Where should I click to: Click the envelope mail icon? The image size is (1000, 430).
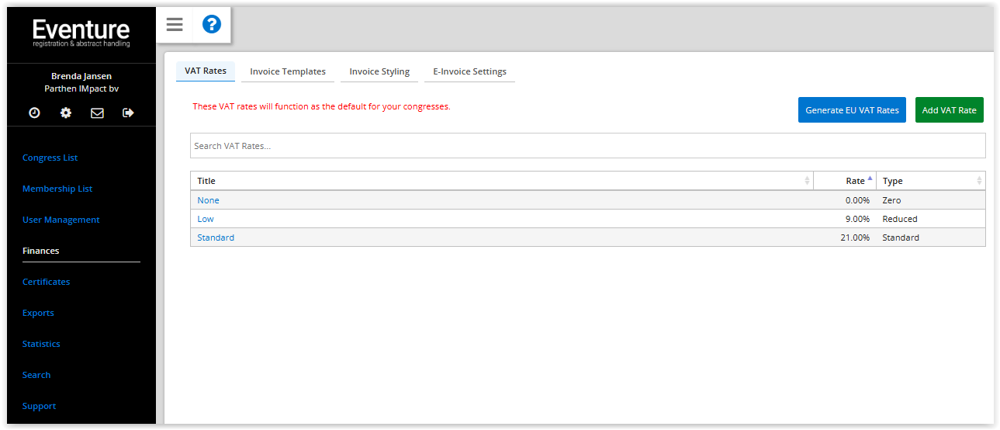(97, 113)
